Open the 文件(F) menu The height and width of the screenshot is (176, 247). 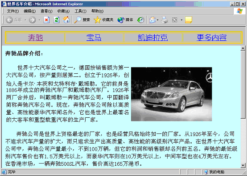point(13,11)
